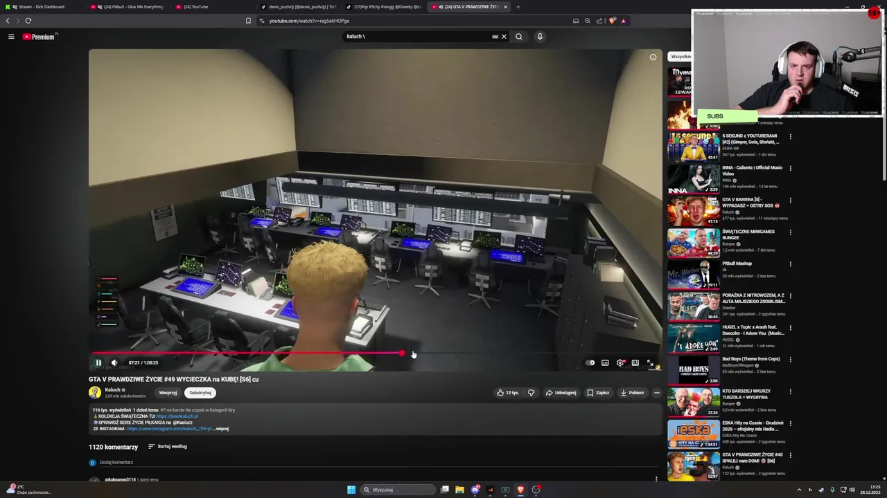The image size is (887, 498).
Task: Bookmark this page icon
Action: 248,21
